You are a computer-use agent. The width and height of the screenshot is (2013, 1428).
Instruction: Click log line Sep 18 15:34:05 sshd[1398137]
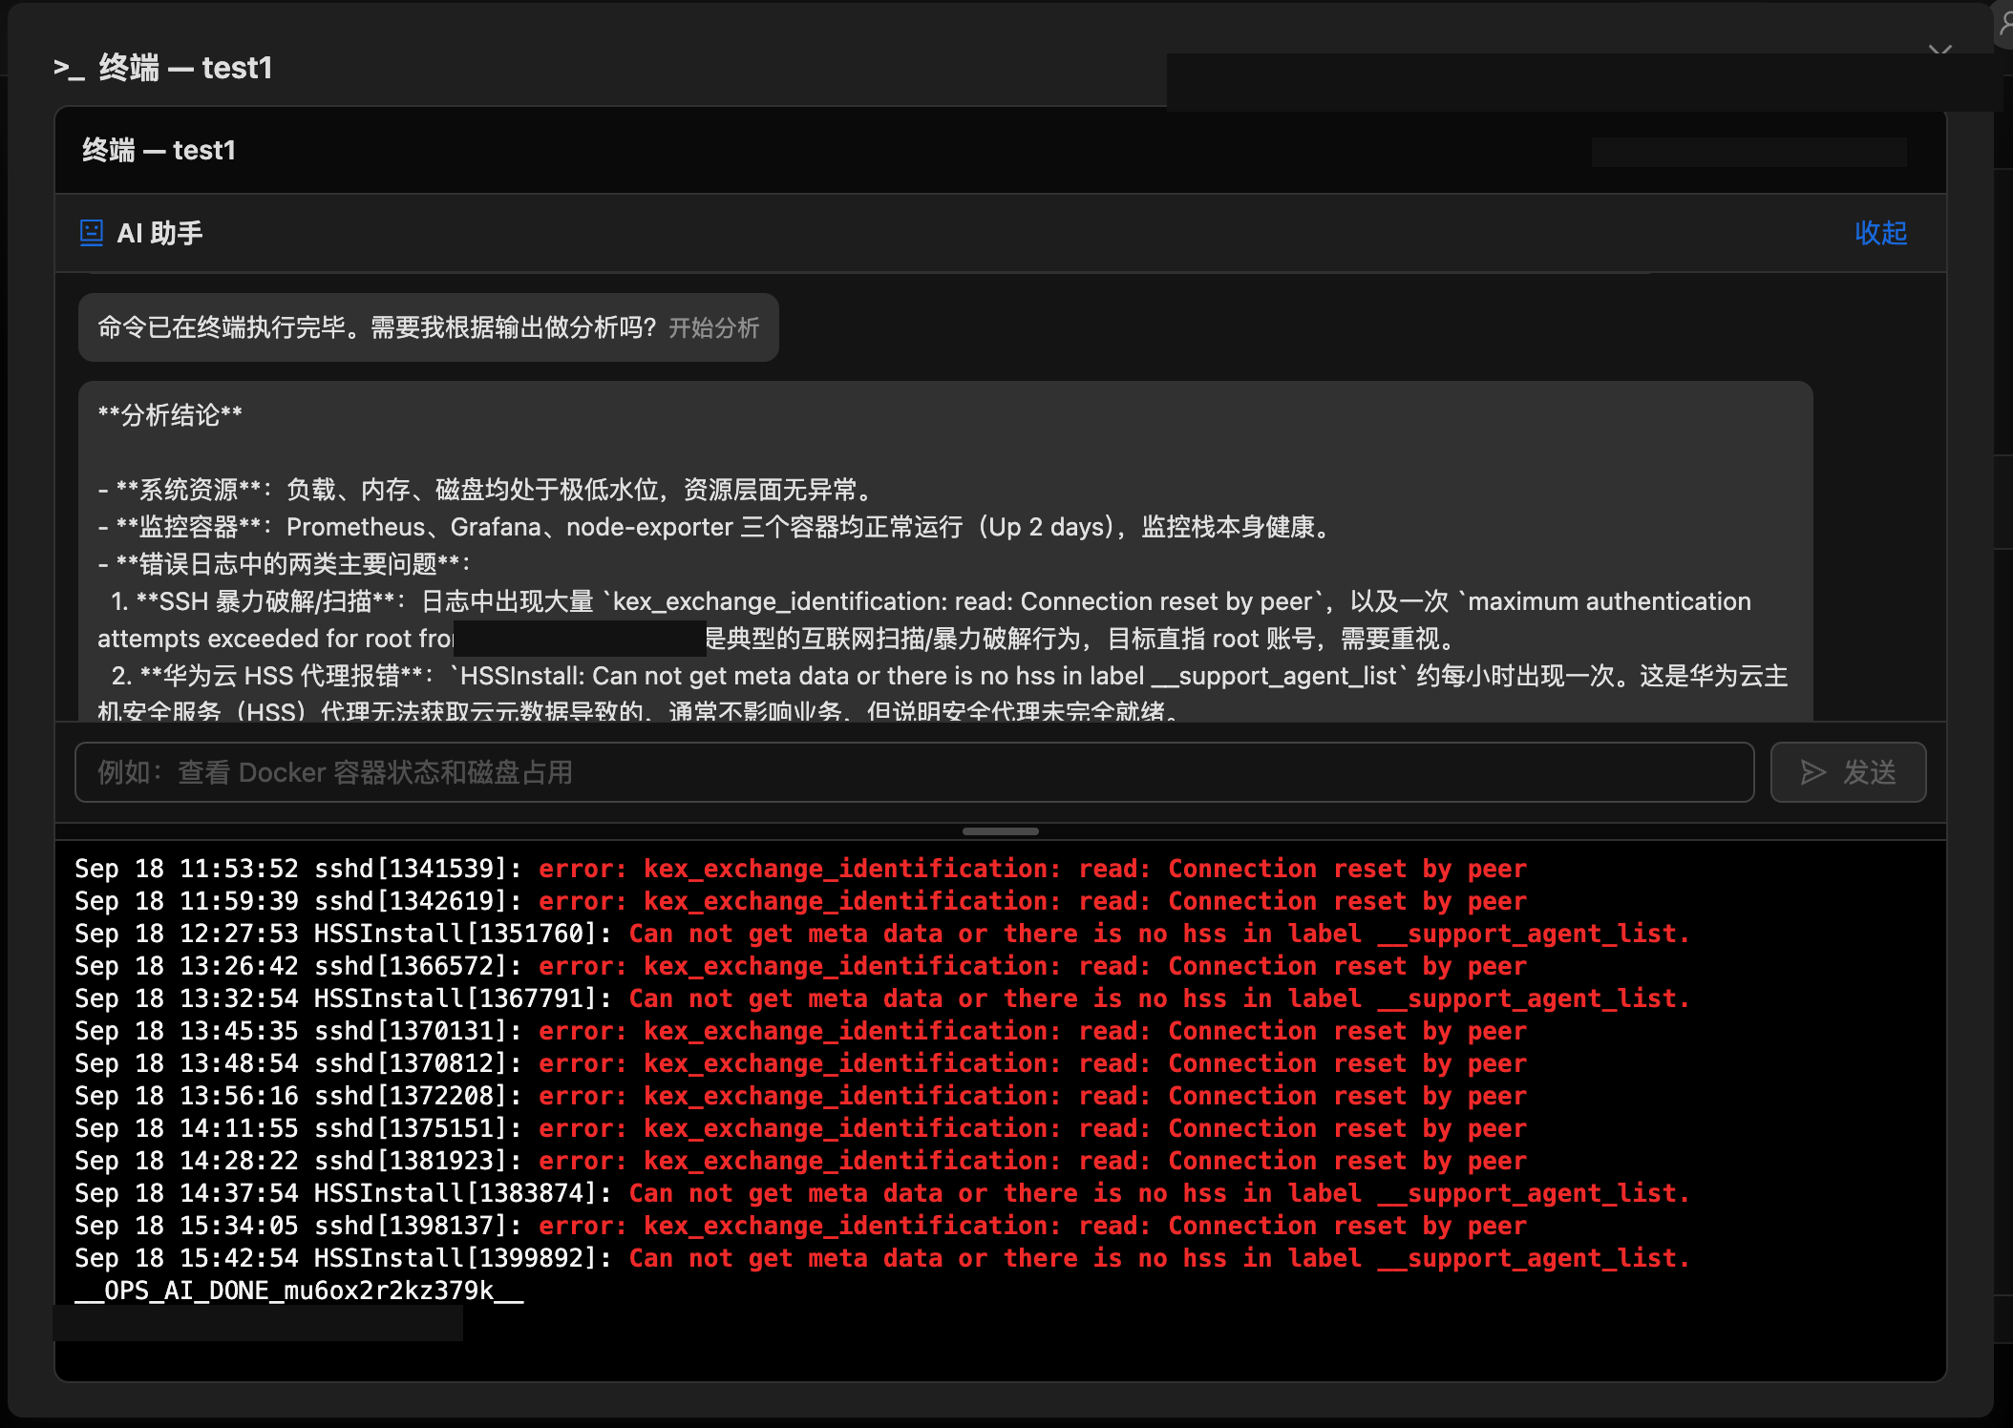click(x=800, y=1226)
